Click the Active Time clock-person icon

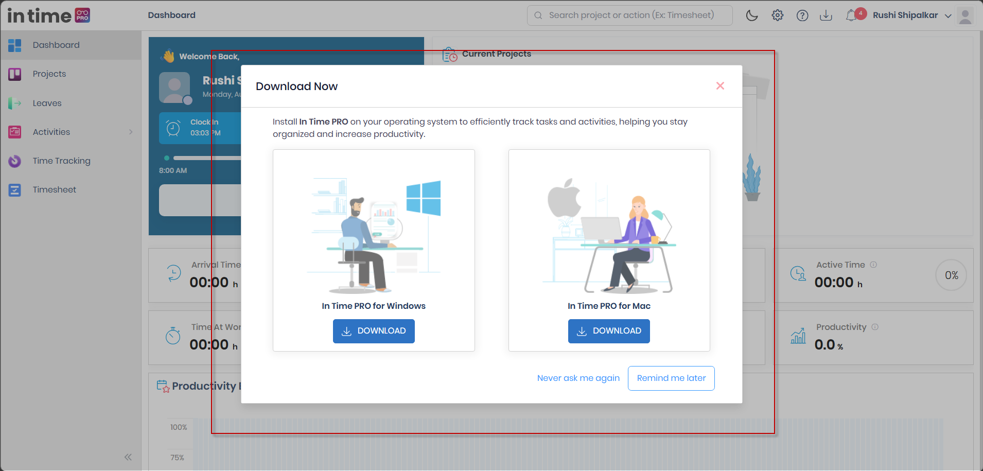[x=798, y=273]
